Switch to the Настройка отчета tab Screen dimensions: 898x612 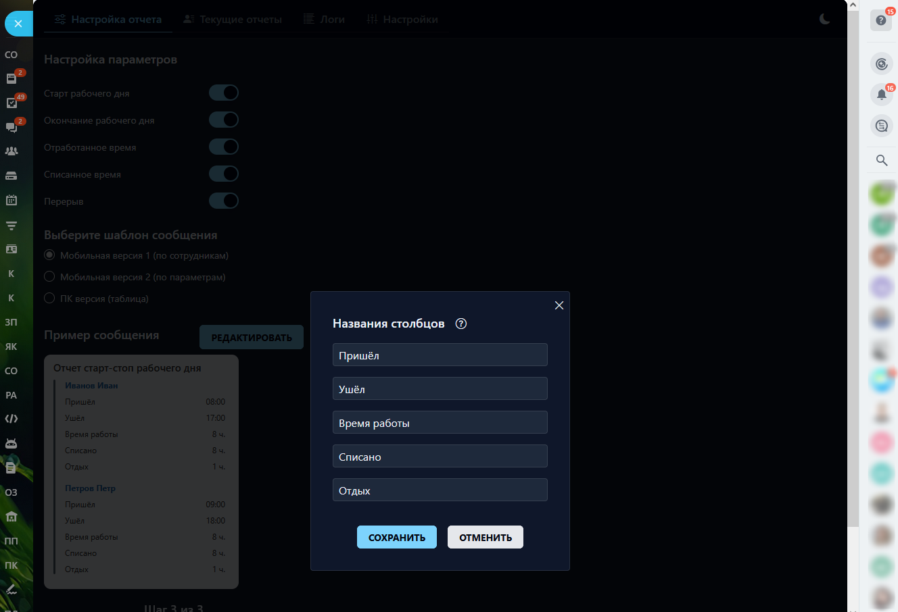(108, 20)
